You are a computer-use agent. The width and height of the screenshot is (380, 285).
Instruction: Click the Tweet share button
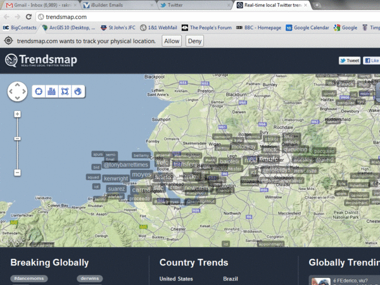(x=350, y=61)
